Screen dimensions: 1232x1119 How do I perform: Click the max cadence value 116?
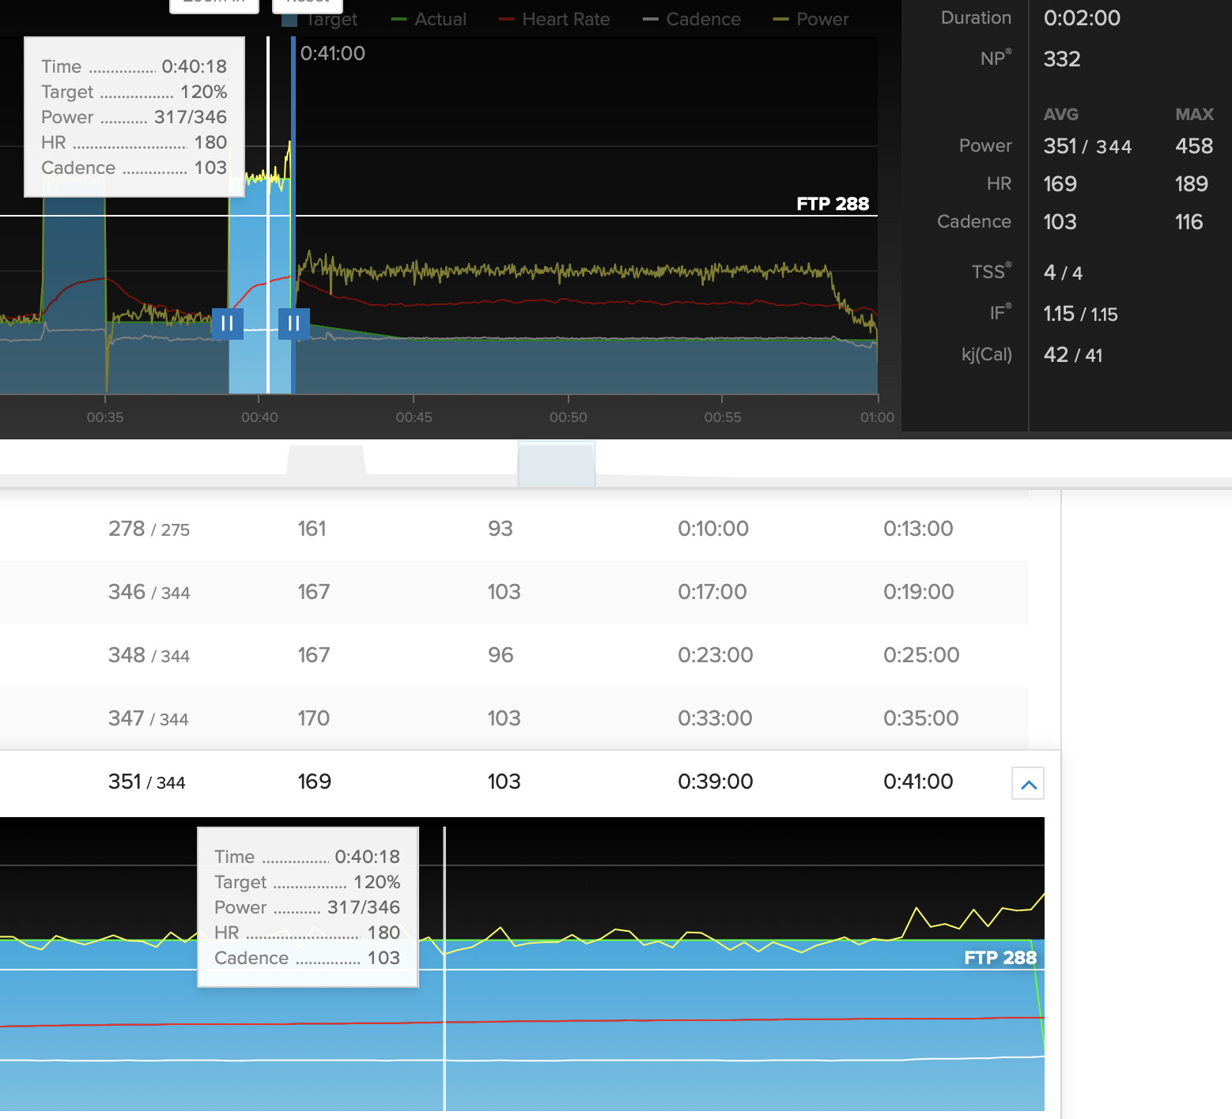(x=1189, y=222)
